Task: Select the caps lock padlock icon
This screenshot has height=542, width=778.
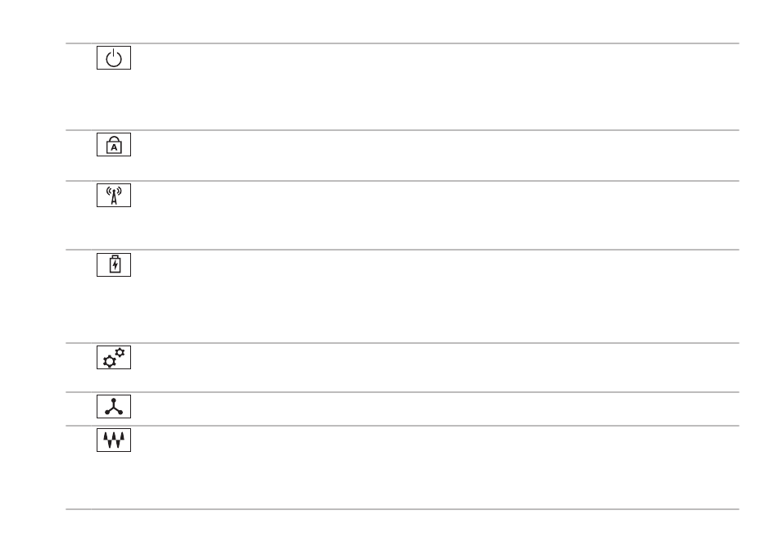Action: tap(114, 144)
